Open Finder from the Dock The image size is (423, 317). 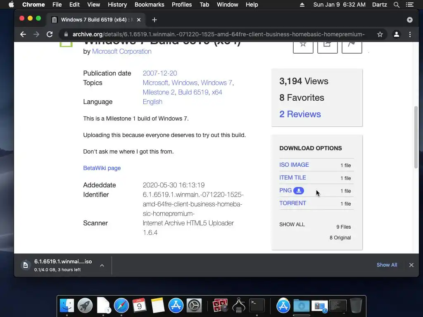coord(67,305)
